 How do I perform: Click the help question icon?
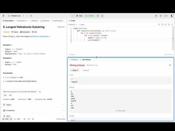coord(33,119)
